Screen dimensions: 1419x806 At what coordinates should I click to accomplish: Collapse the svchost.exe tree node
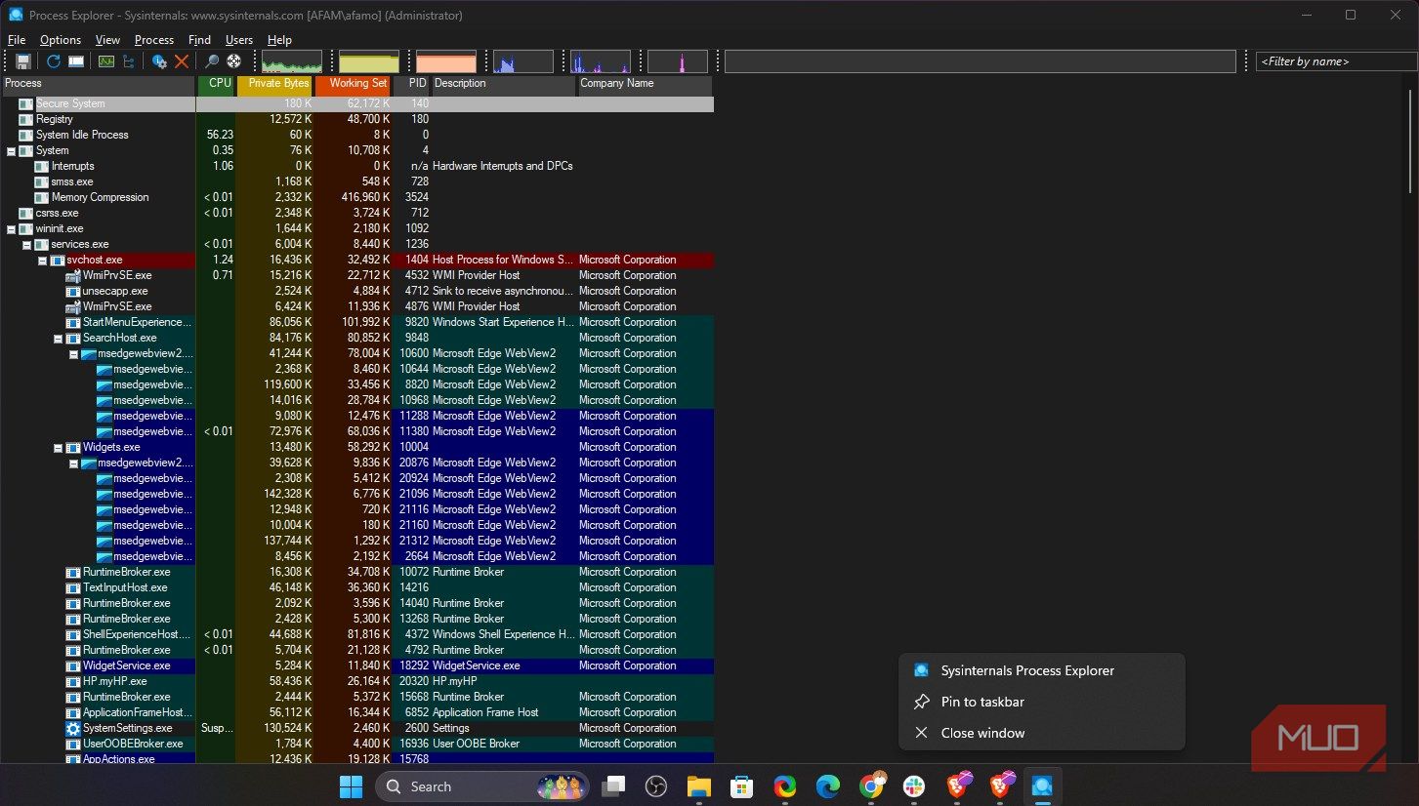(x=42, y=260)
